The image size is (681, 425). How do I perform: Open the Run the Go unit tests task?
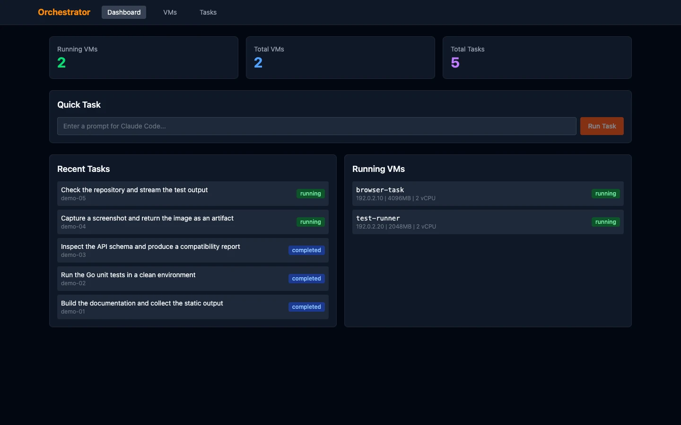pos(193,279)
